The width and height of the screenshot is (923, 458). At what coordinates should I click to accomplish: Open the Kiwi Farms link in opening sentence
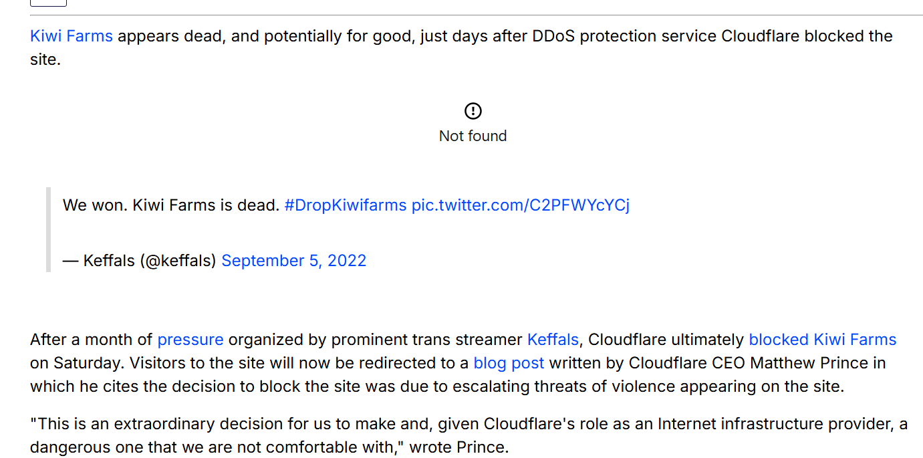point(72,35)
